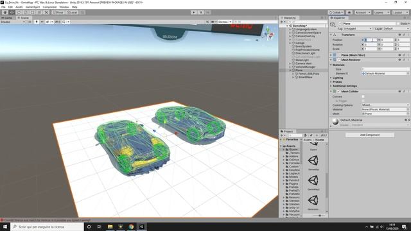Click the Play button
Image resolution: width=411 pixels, height=231 pixels.
coord(194,12)
